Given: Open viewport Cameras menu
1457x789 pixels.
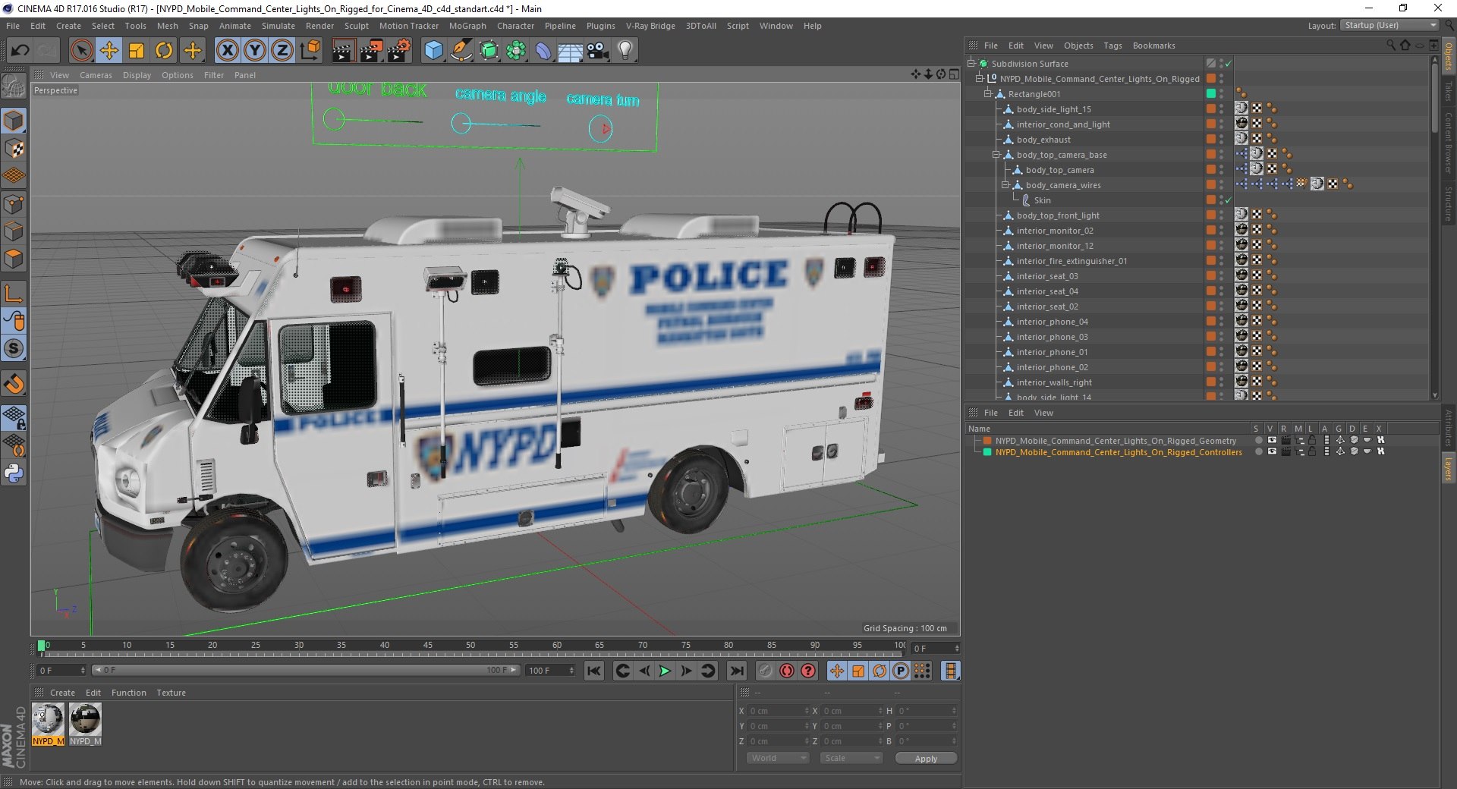Looking at the screenshot, I should click(96, 75).
